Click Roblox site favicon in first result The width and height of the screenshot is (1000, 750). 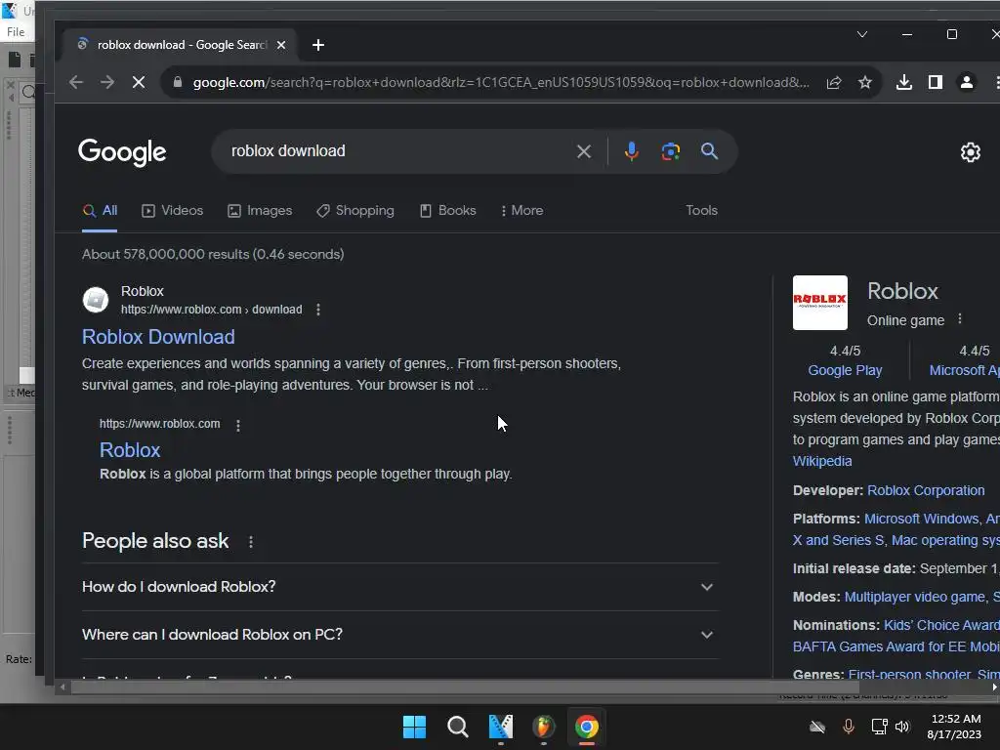coord(96,300)
